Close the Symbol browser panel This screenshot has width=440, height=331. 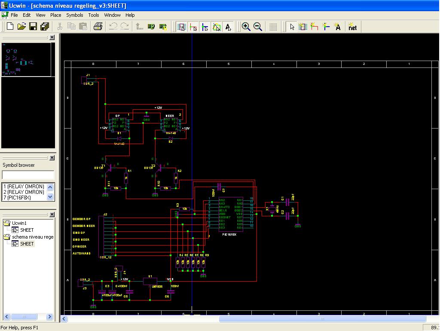click(52, 158)
